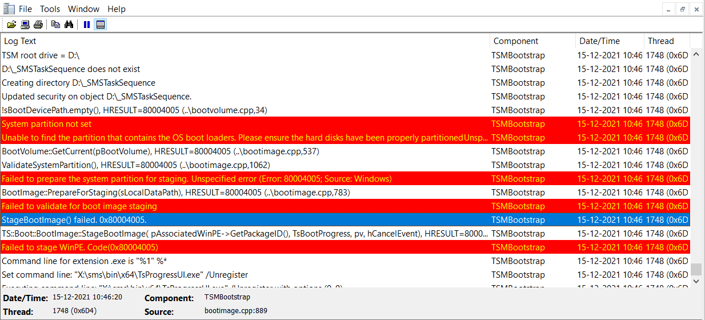Image resolution: width=705 pixels, height=320 pixels.
Task: Select 'Failed to prepare the system partition' row
Action: [x=345, y=179]
